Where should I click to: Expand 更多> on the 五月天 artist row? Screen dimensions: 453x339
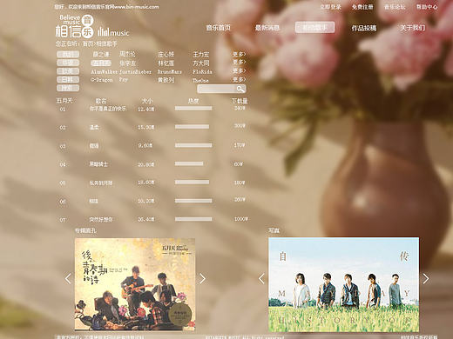pos(239,62)
